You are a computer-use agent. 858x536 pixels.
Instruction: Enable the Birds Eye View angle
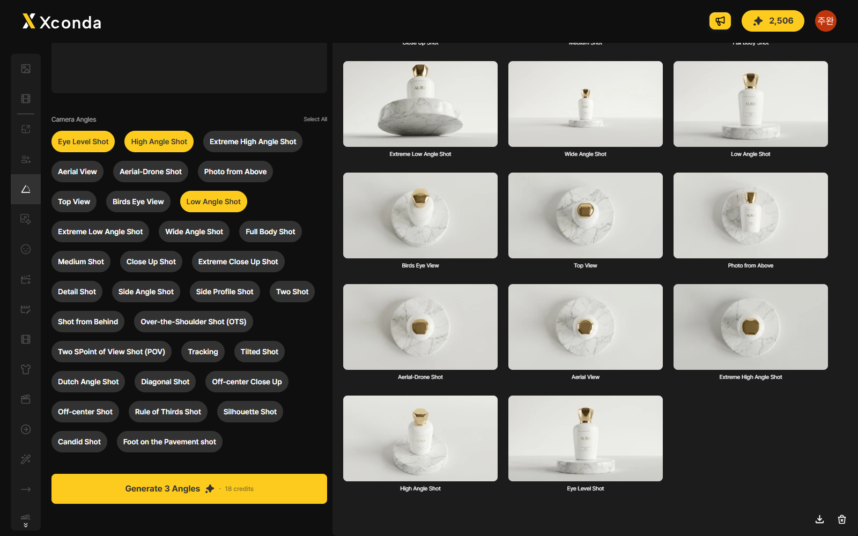(138, 202)
